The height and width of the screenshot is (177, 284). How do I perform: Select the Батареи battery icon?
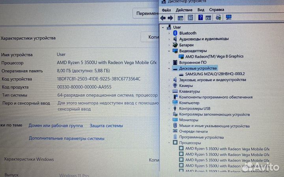click(175, 45)
